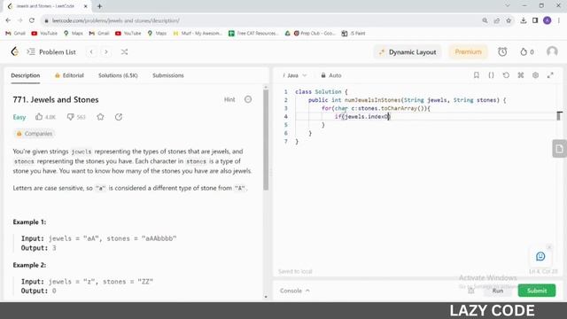
Task: Click the Premium button
Action: [x=468, y=51]
